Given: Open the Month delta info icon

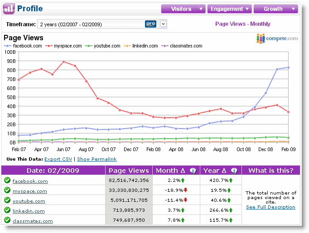Looking at the screenshot, I should tap(193, 171).
